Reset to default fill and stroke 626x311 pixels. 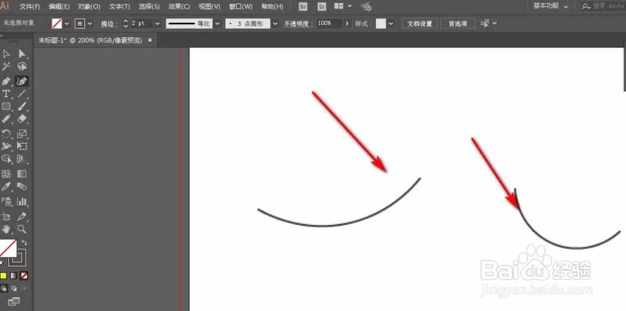tap(2, 263)
